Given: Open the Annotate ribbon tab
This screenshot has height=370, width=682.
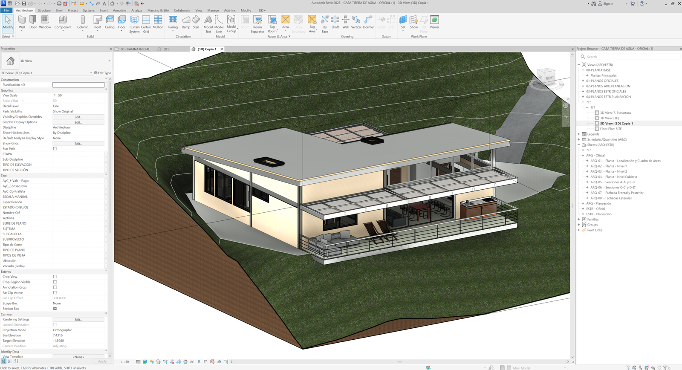Looking at the screenshot, I should click(x=119, y=10).
